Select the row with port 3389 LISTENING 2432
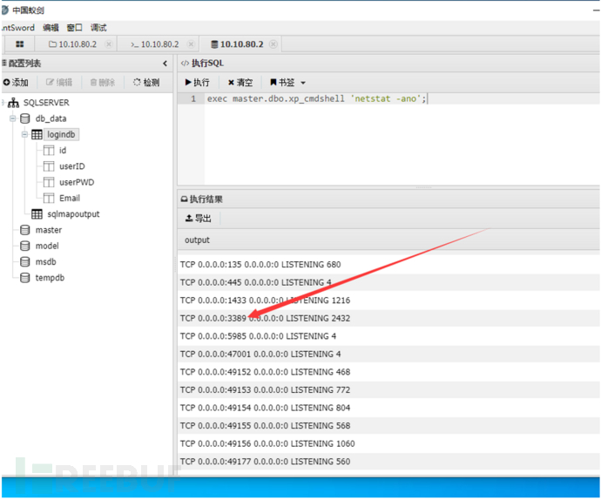Image resolution: width=601 pixels, height=500 pixels. 388,318
